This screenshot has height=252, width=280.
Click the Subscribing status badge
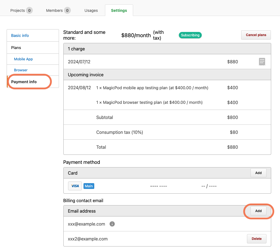pos(190,35)
